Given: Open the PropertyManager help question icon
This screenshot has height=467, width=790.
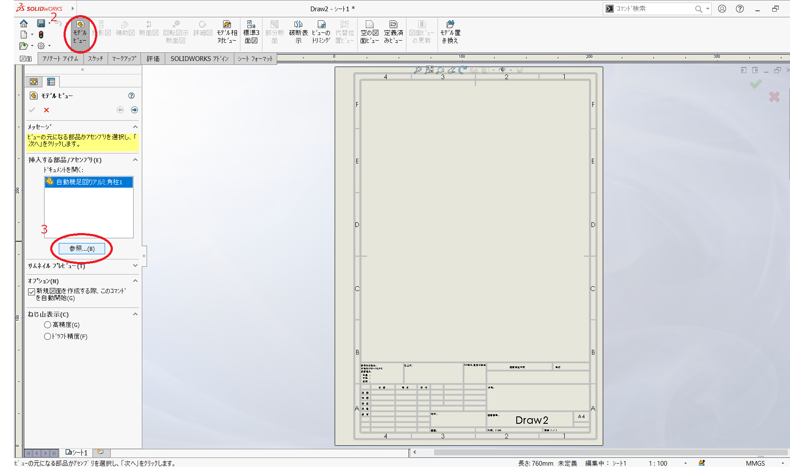Looking at the screenshot, I should [131, 96].
